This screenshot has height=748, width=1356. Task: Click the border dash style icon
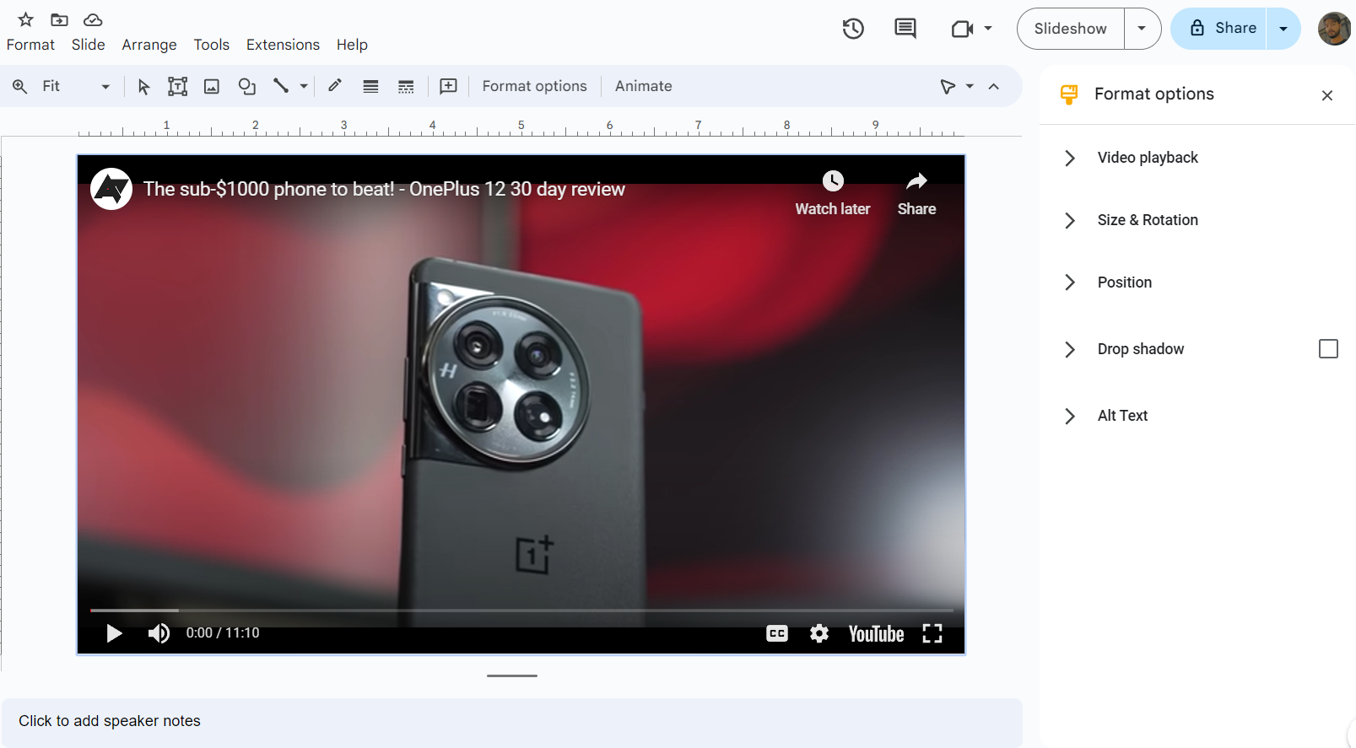pyautogui.click(x=406, y=86)
